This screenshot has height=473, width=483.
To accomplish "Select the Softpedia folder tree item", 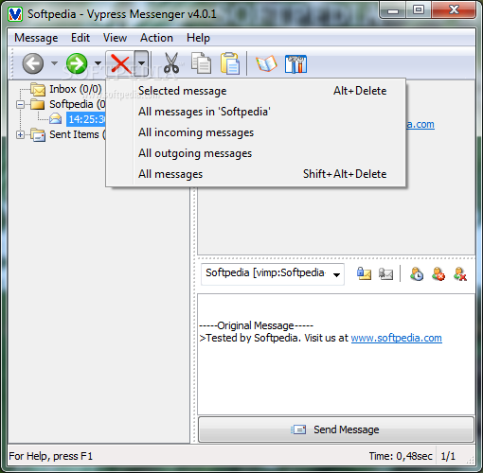I will 78,104.
